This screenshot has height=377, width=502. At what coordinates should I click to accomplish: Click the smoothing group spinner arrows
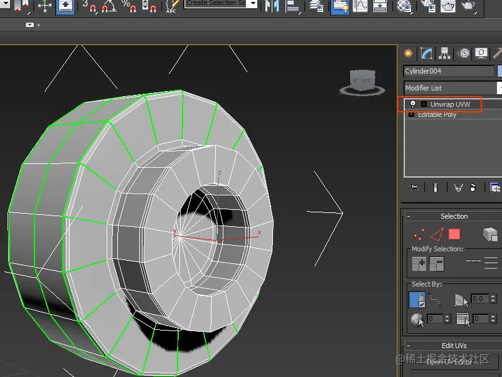coord(493,319)
